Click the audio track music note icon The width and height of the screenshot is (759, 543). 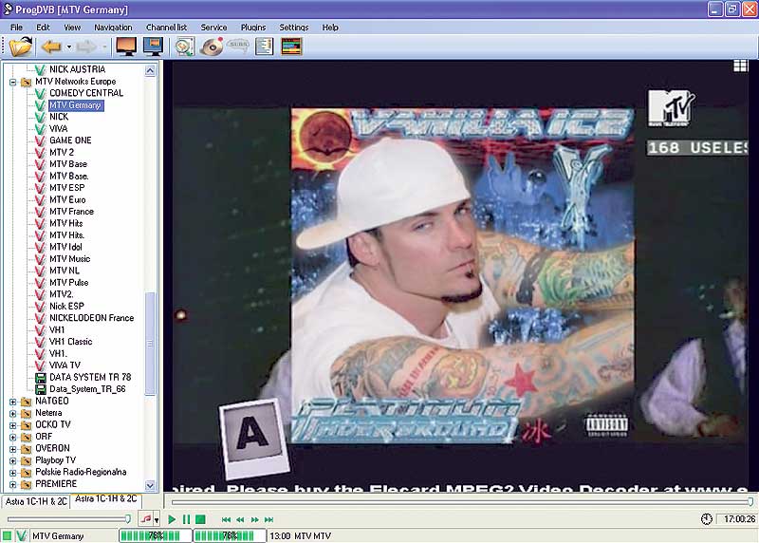(146, 519)
